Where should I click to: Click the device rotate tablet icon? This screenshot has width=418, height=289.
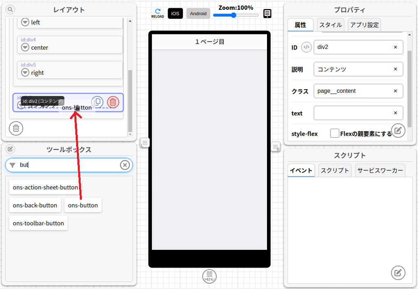pyautogui.click(x=267, y=14)
